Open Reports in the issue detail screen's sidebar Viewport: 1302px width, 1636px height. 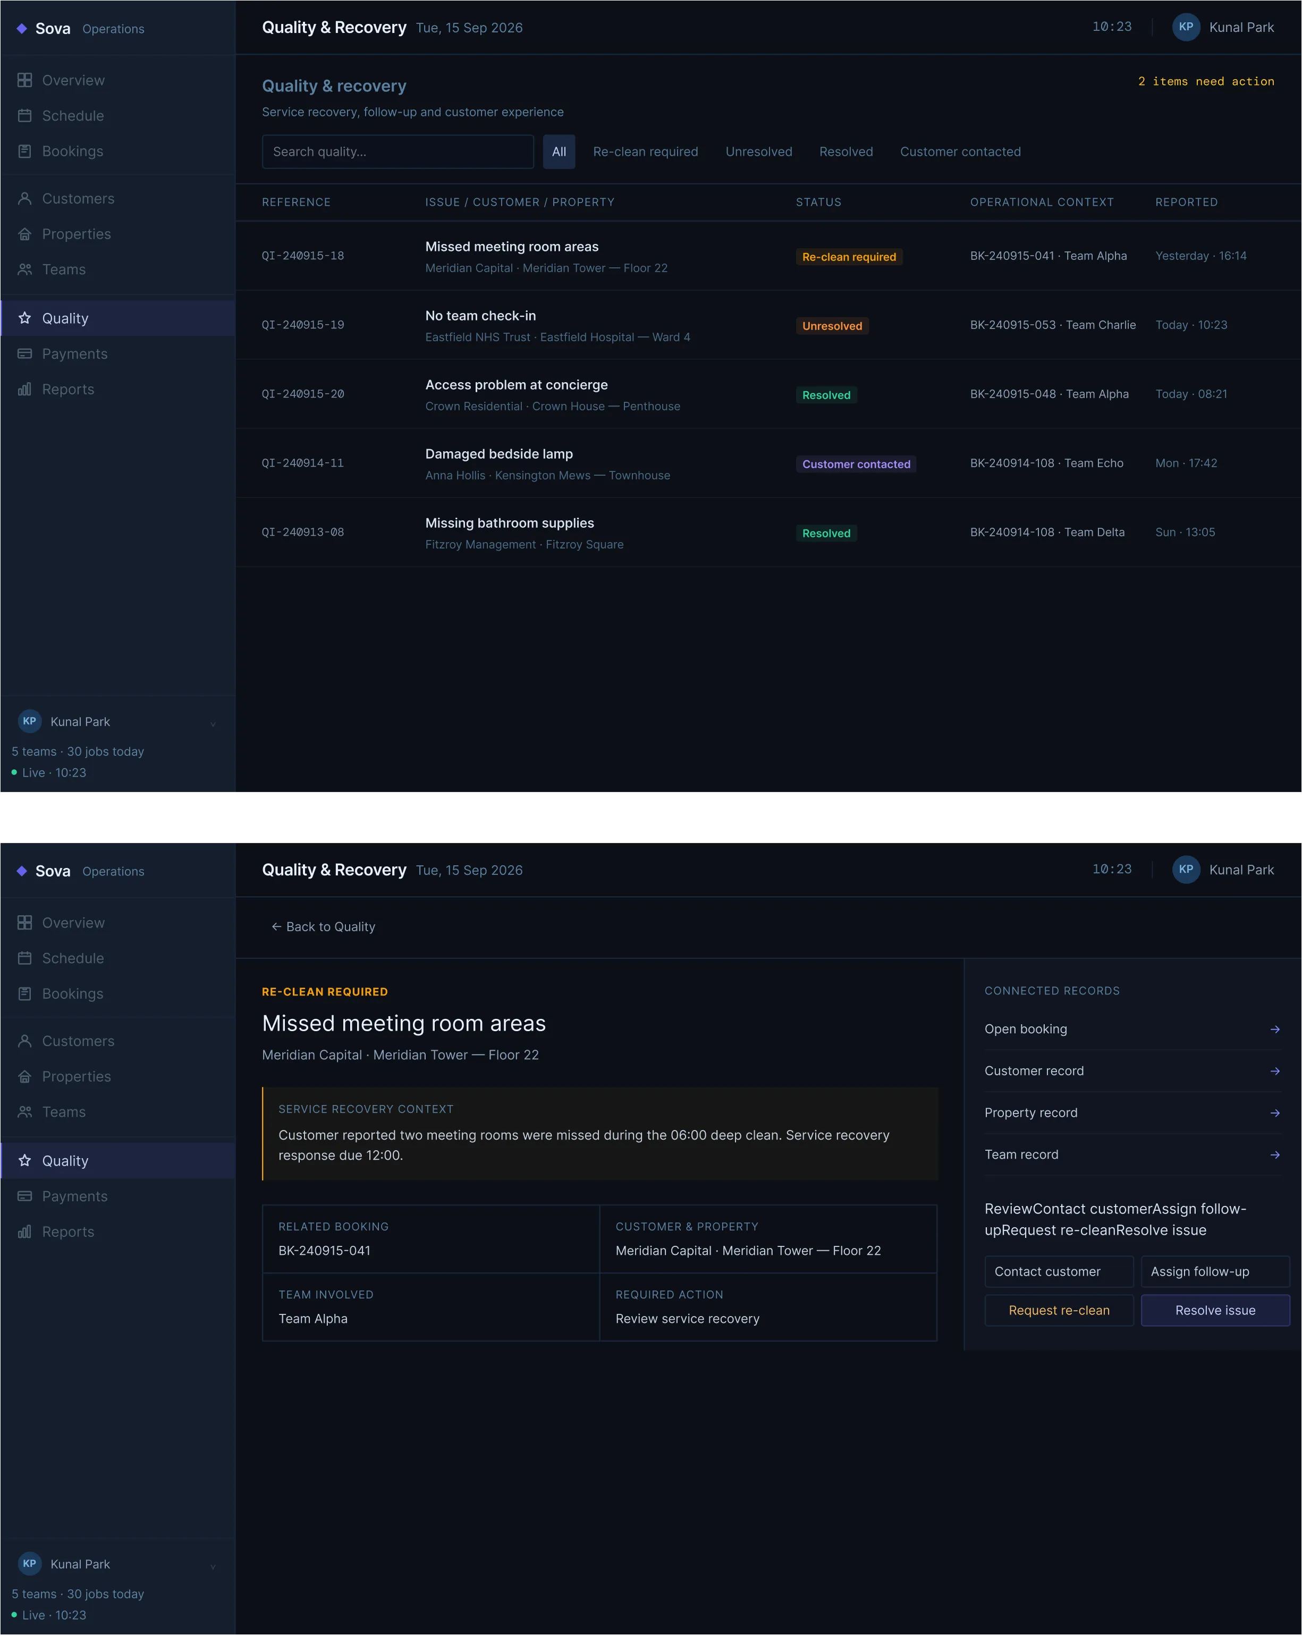pyautogui.click(x=117, y=1232)
